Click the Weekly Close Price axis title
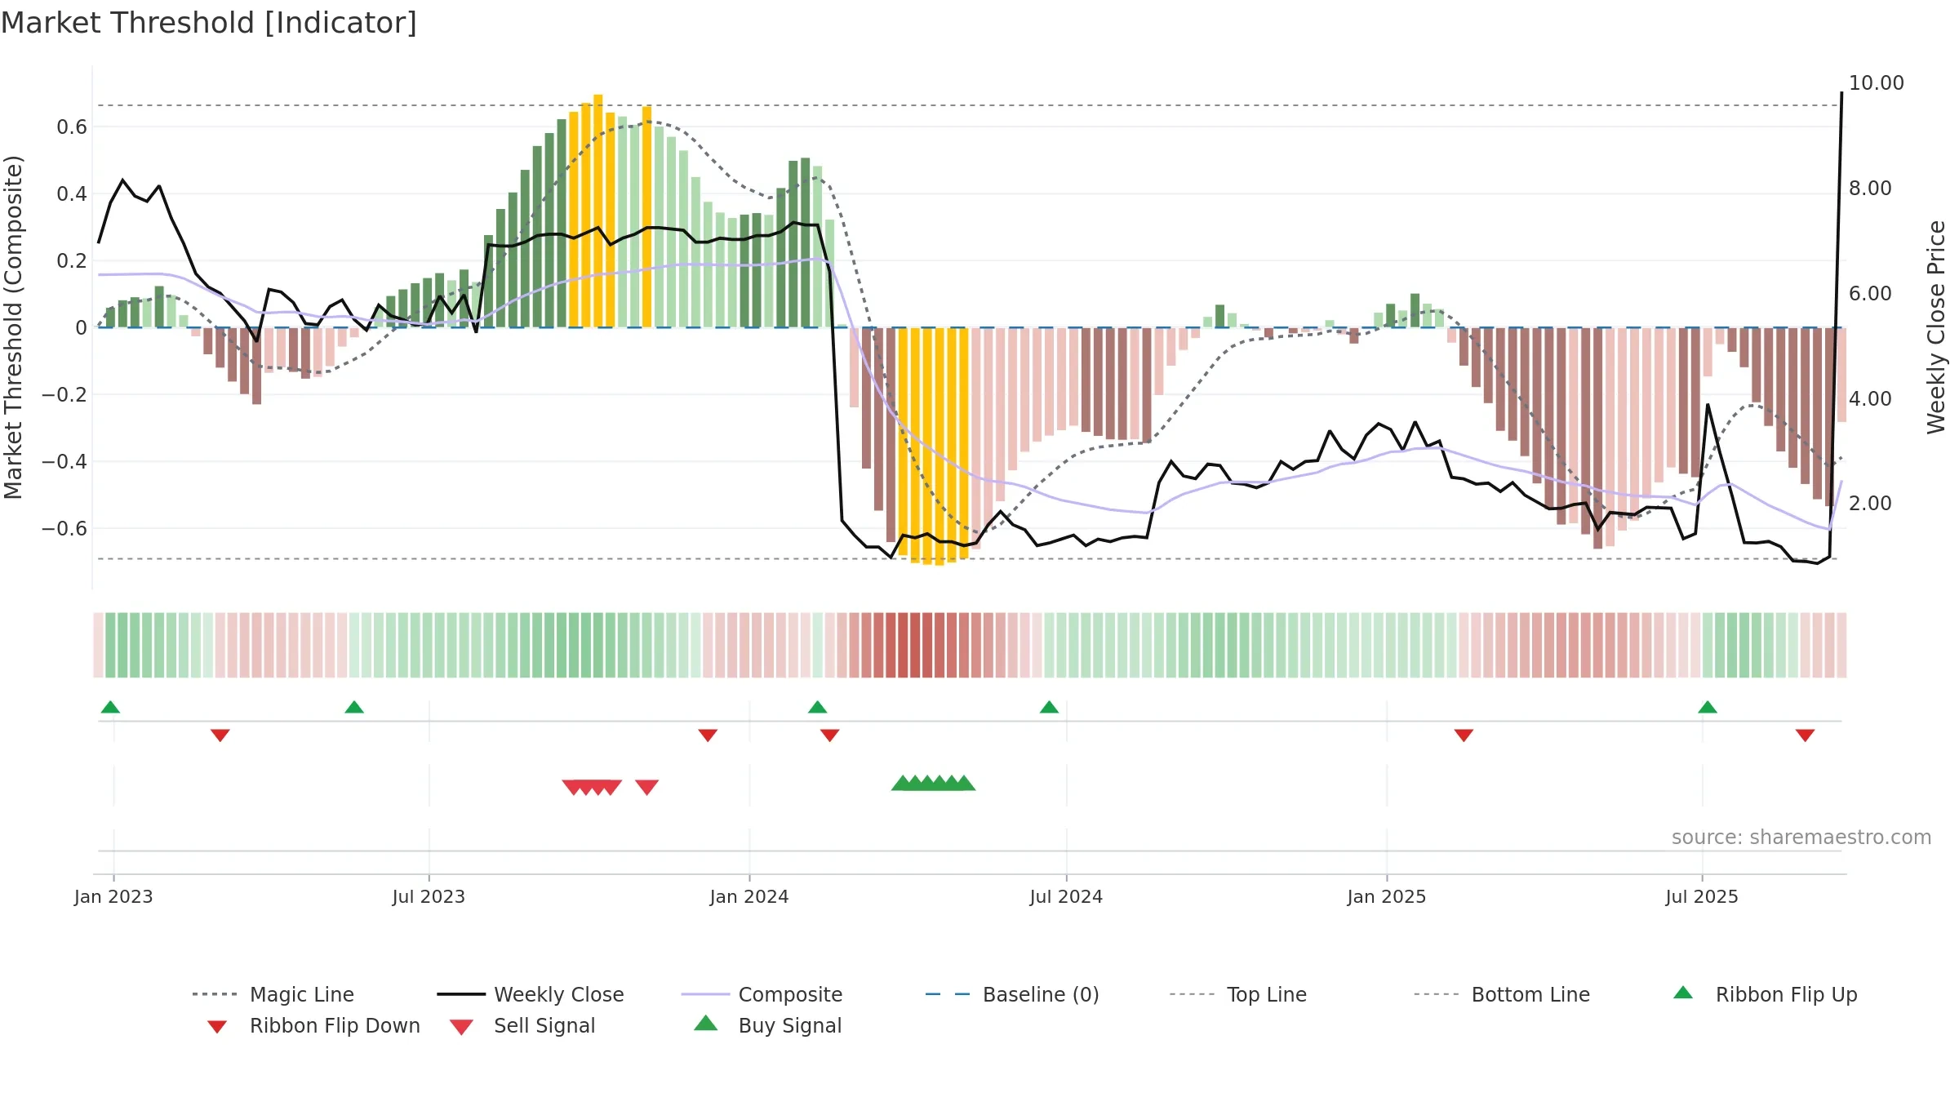1959x1102 pixels. (1936, 327)
